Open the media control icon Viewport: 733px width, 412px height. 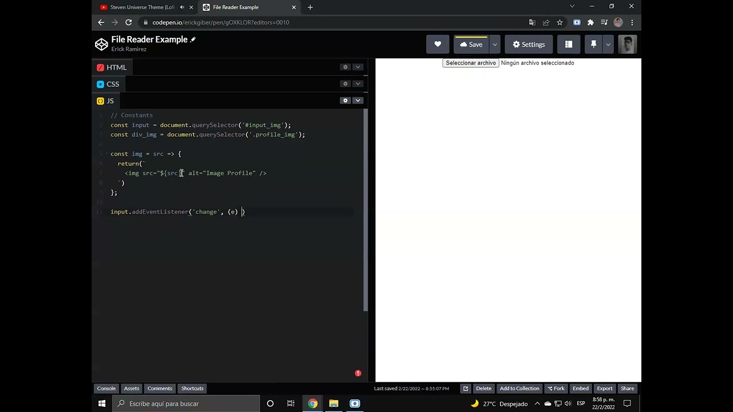604,22
